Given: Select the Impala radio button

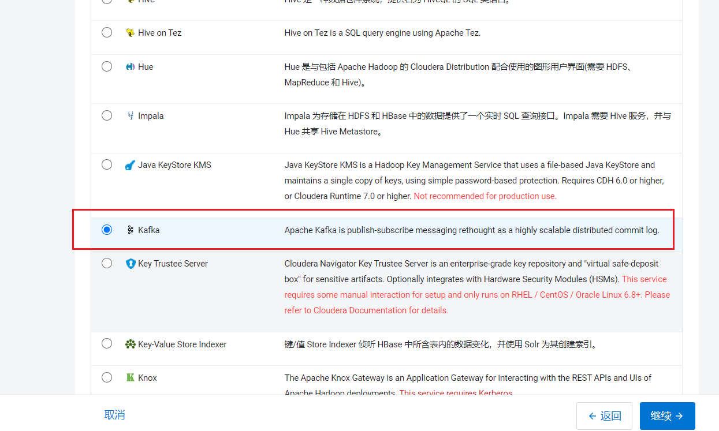Looking at the screenshot, I should (x=107, y=115).
